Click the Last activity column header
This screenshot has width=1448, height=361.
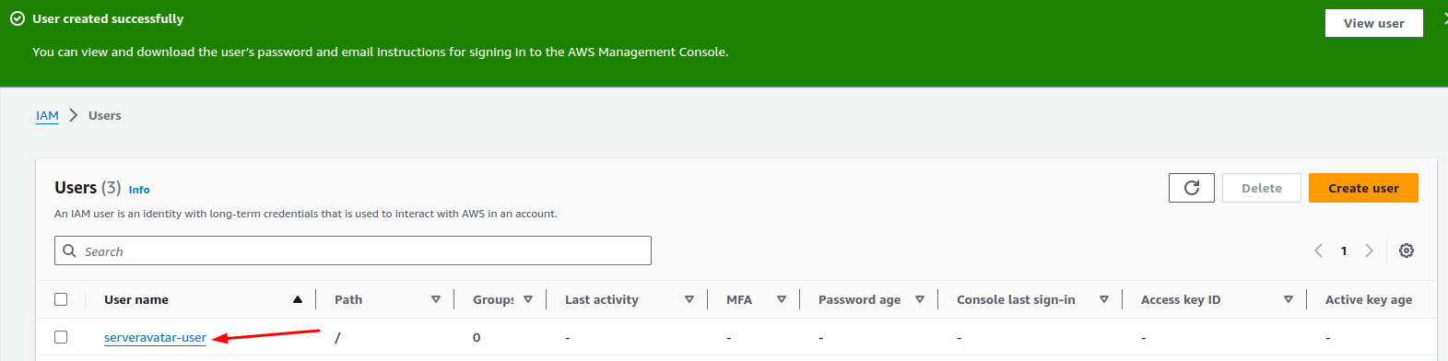(x=602, y=299)
